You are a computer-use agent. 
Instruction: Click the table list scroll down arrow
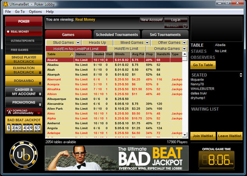click(x=185, y=135)
